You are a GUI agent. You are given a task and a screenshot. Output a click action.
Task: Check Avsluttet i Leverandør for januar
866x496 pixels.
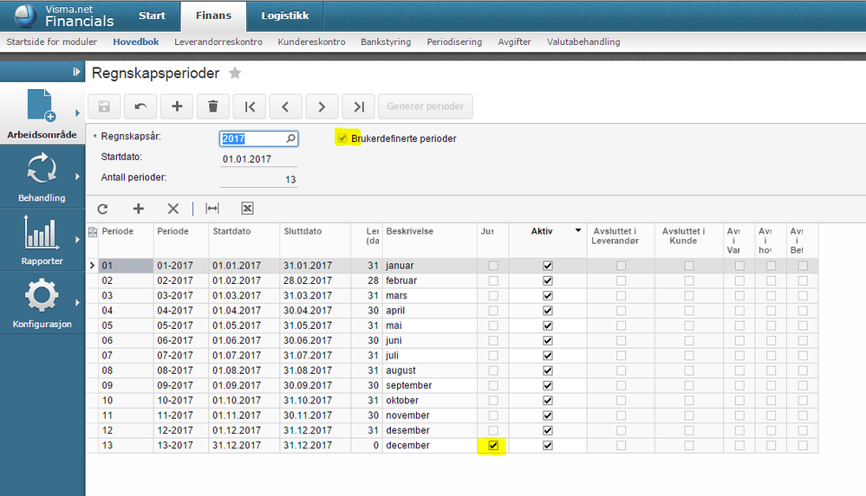(x=621, y=266)
